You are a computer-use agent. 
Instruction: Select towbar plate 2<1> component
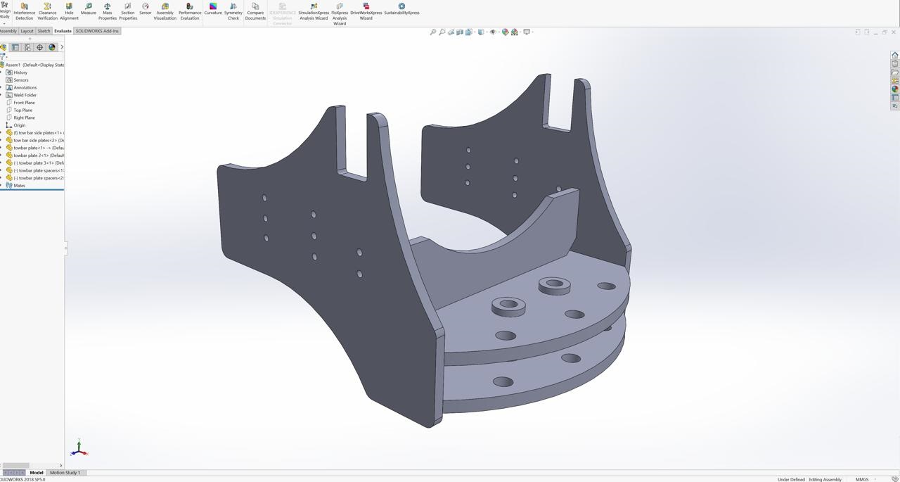pos(35,156)
